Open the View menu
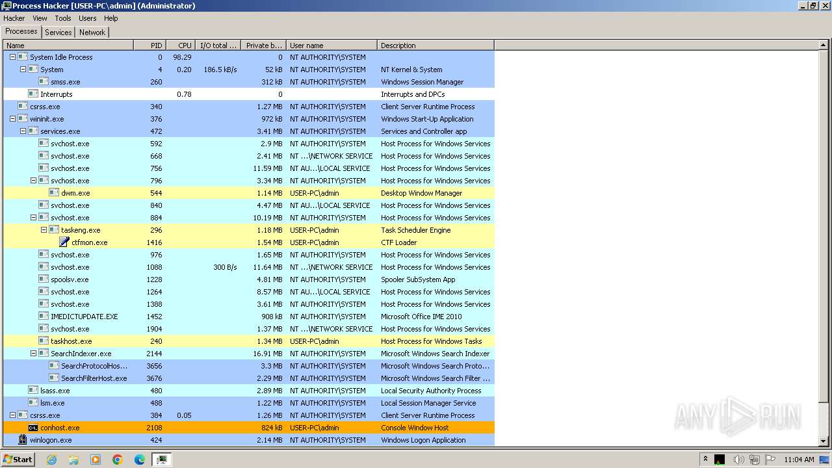 [40, 18]
